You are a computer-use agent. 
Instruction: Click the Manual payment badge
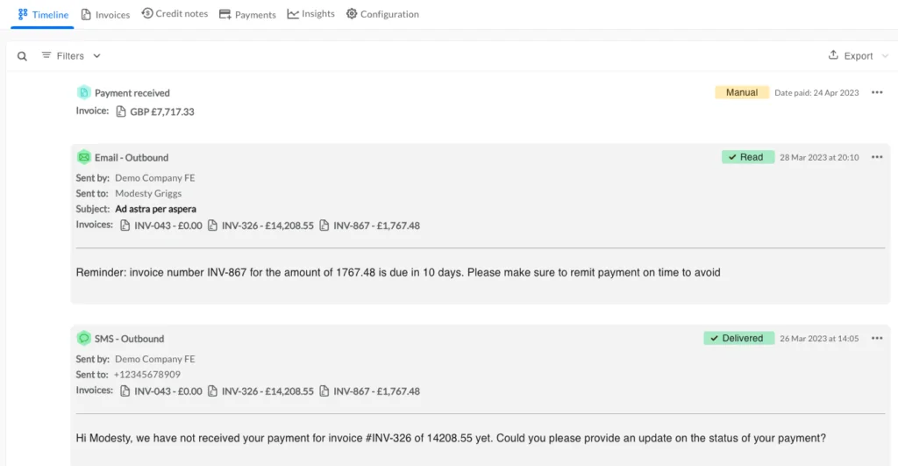coord(742,92)
